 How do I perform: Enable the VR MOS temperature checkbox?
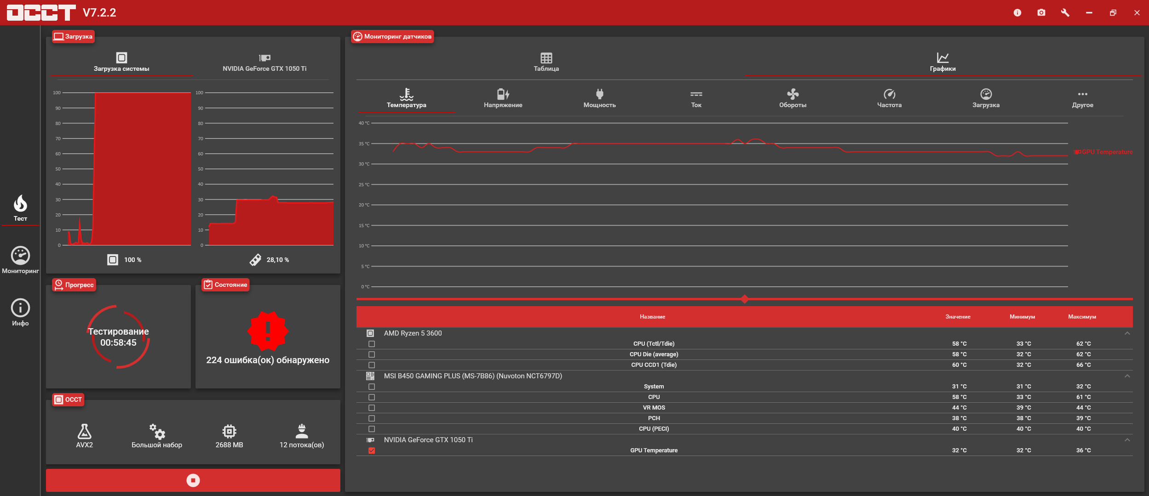[372, 408]
